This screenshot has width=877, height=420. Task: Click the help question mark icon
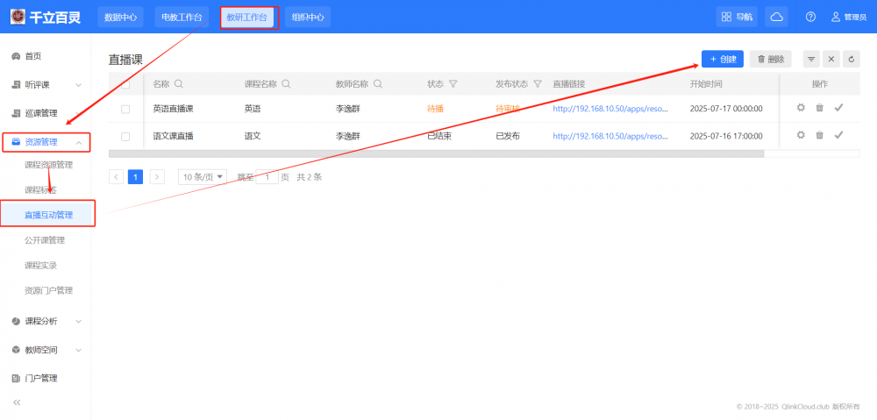pyautogui.click(x=810, y=17)
